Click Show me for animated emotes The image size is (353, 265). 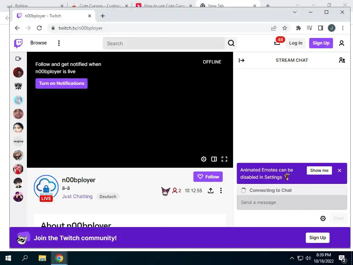point(319,170)
